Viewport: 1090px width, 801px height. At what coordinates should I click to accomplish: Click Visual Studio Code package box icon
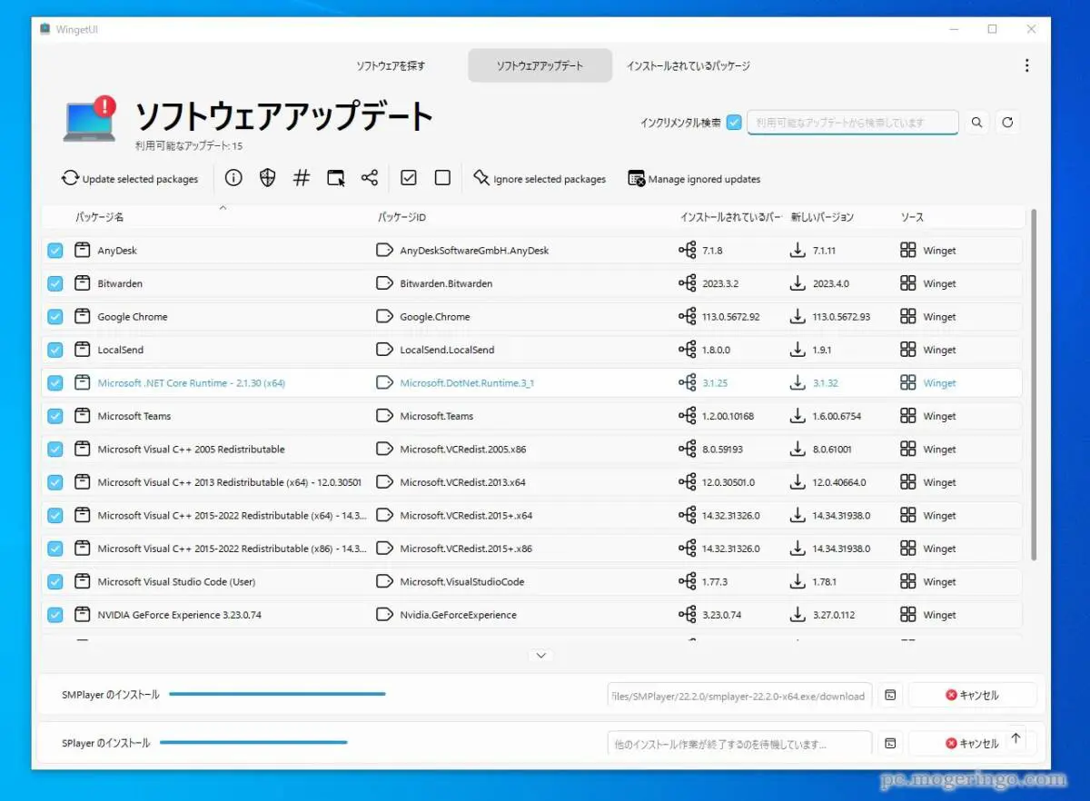(83, 582)
